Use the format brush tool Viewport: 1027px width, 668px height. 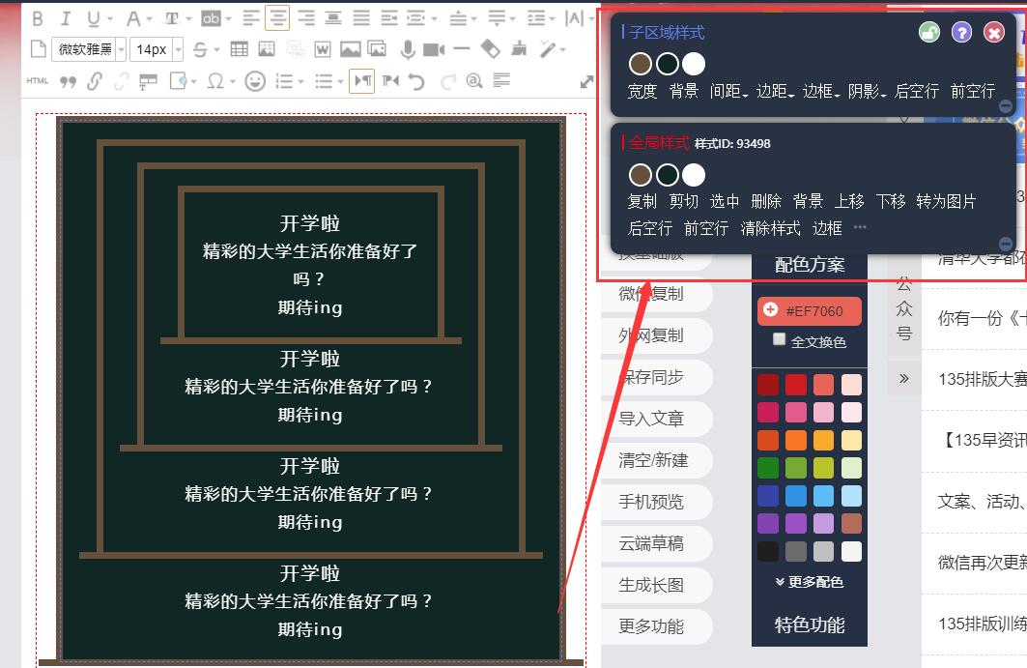click(x=519, y=48)
